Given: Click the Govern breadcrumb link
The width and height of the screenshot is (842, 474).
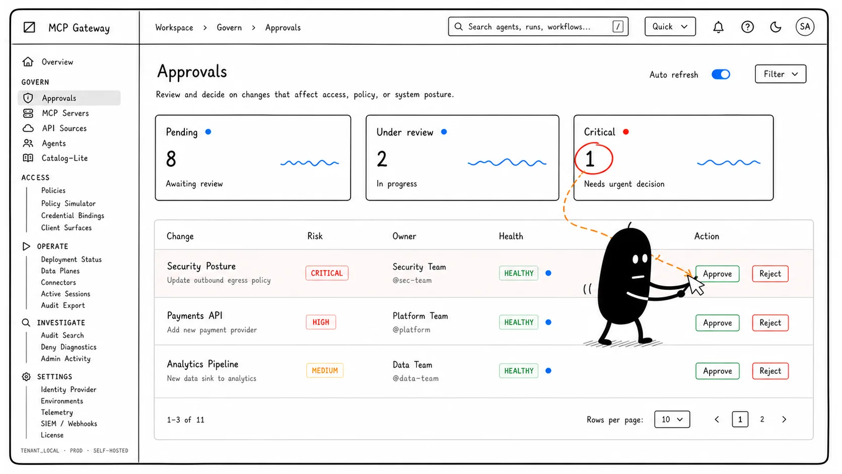Looking at the screenshot, I should click(x=229, y=28).
